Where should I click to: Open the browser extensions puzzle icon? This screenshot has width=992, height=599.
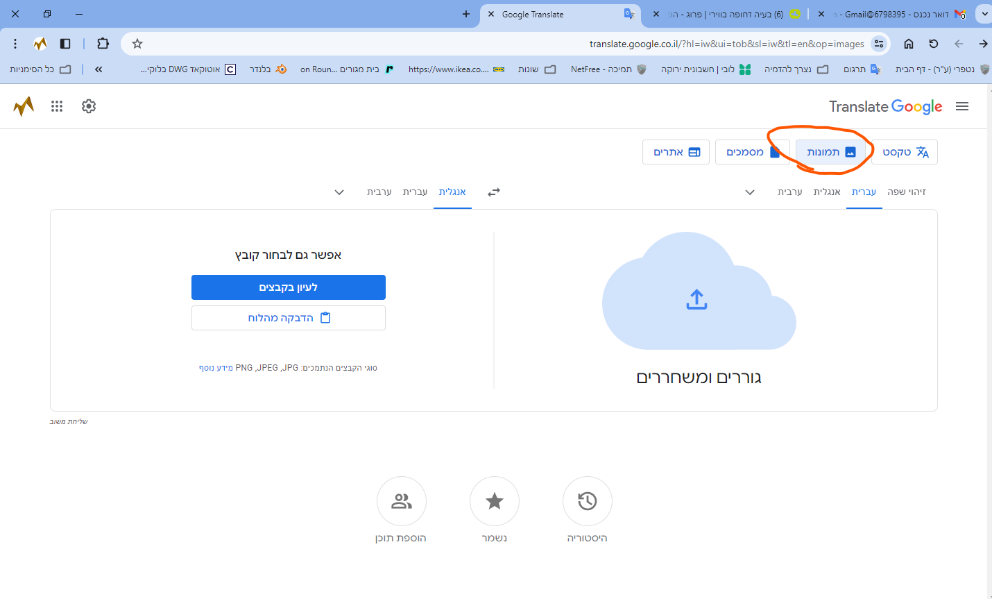(x=103, y=43)
